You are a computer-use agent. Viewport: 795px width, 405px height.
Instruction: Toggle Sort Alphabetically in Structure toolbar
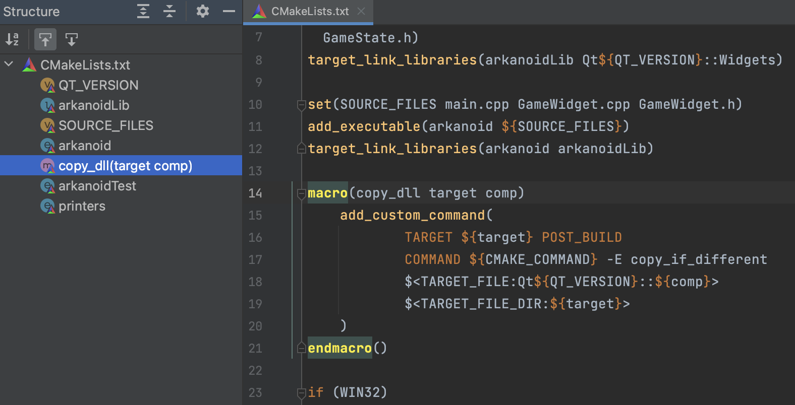(12, 39)
